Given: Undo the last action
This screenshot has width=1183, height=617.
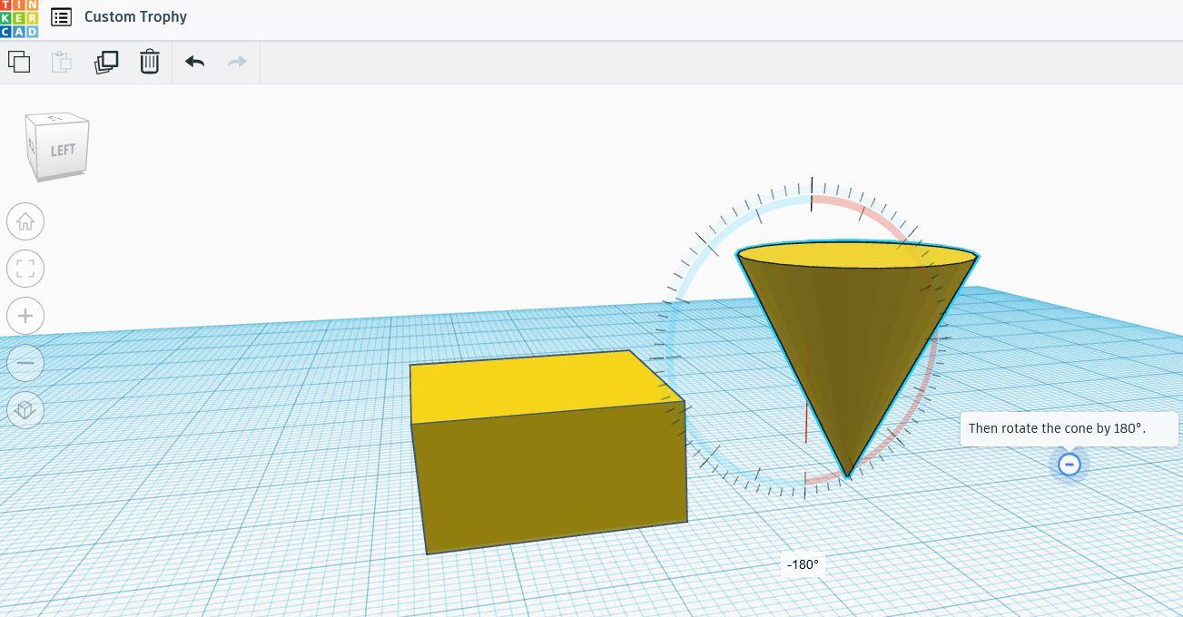Looking at the screenshot, I should coord(195,62).
